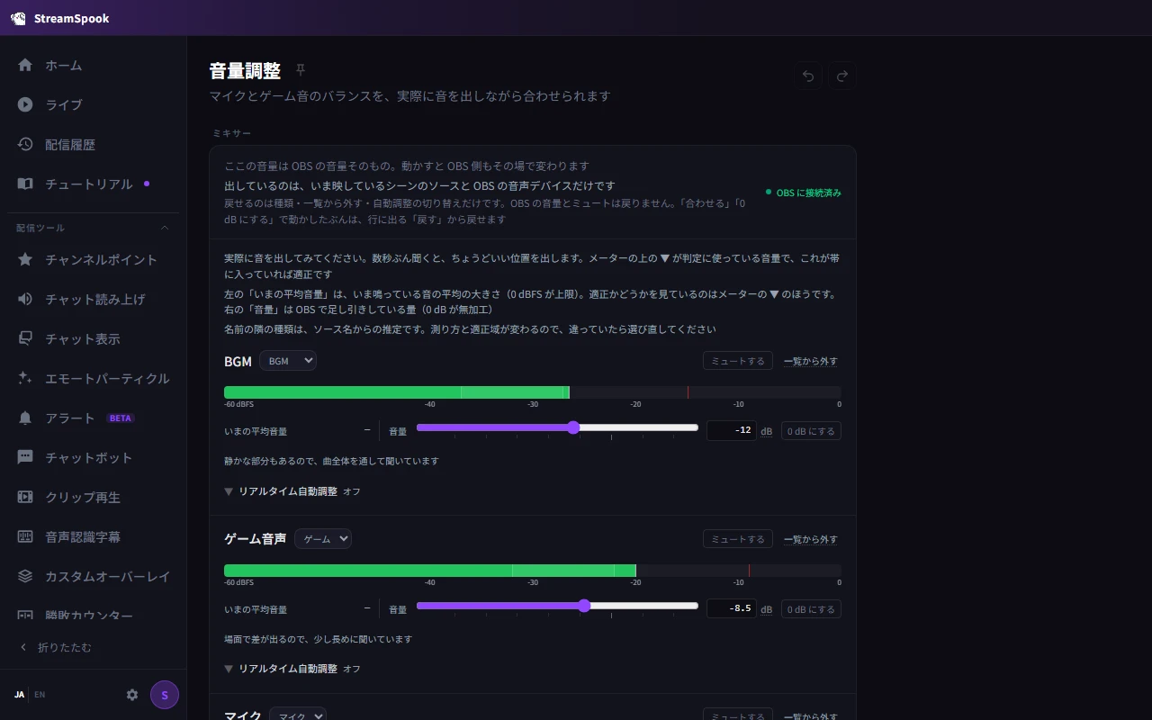
Task: Set ゲーム音声 volume with 0 dB にする
Action: click(x=811, y=609)
